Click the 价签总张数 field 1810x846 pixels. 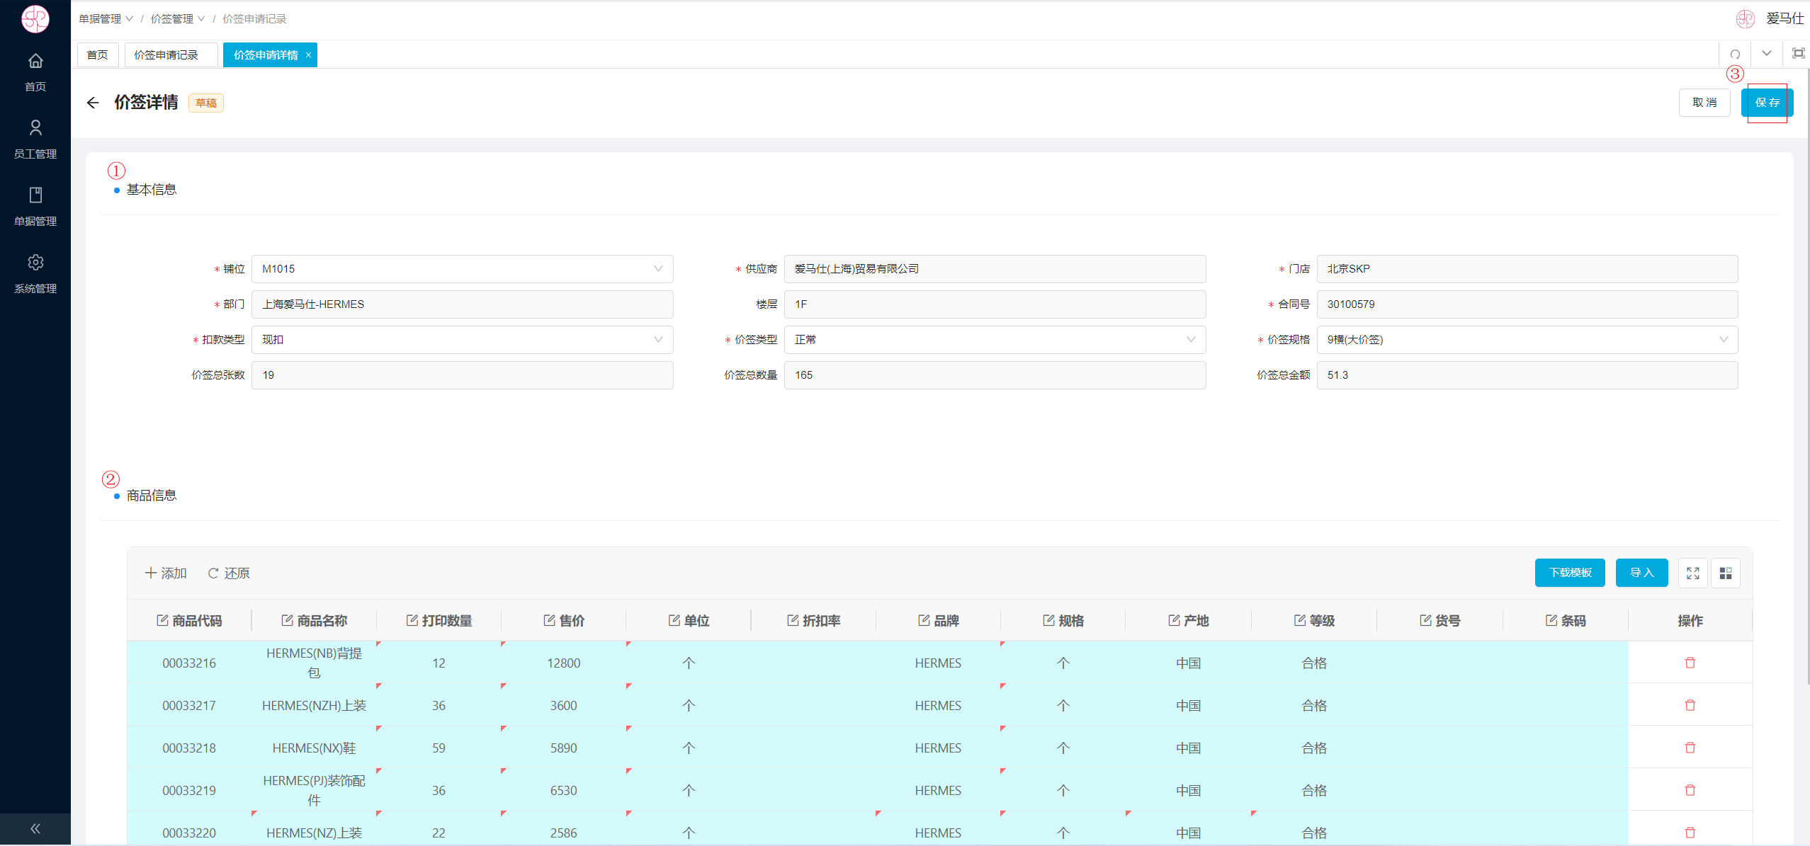(462, 375)
